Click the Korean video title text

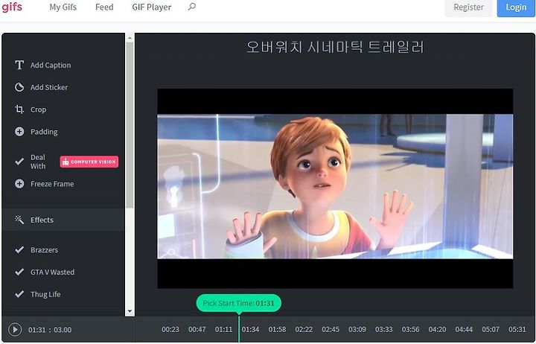(335, 47)
